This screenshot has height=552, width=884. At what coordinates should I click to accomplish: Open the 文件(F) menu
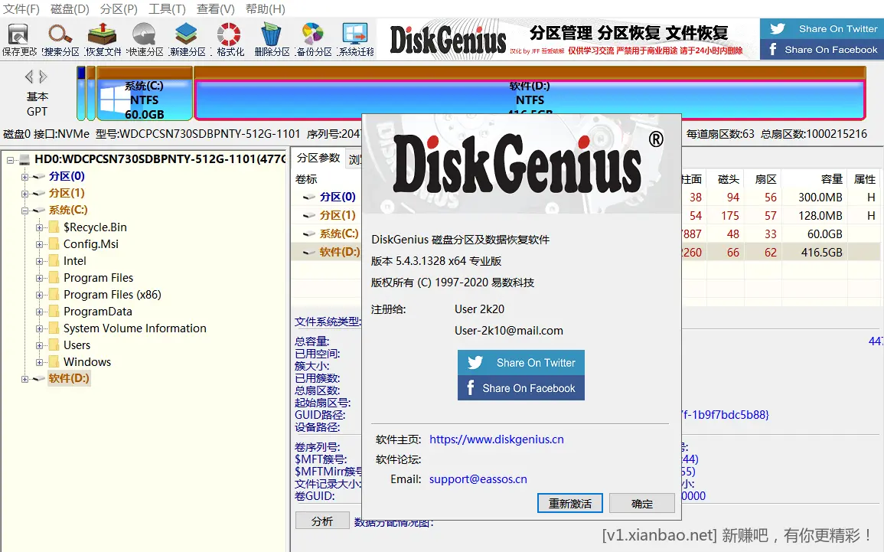click(x=21, y=9)
